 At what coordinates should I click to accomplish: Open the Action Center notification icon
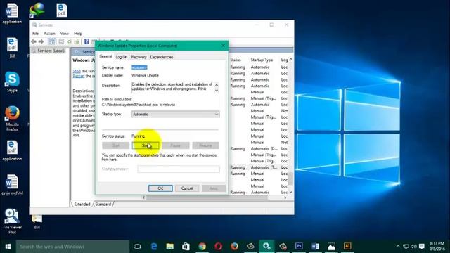(422, 247)
